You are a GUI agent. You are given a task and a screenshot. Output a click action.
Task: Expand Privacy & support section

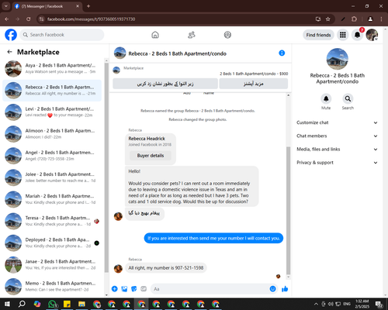(337, 163)
